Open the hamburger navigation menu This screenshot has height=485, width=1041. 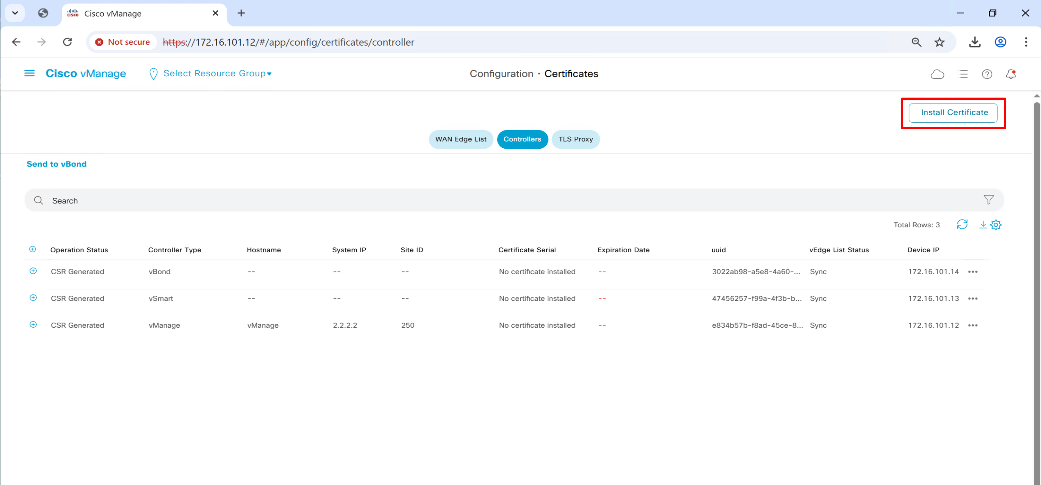[29, 73]
